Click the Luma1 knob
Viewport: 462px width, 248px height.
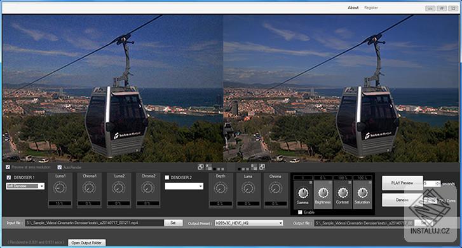[x=60, y=188]
